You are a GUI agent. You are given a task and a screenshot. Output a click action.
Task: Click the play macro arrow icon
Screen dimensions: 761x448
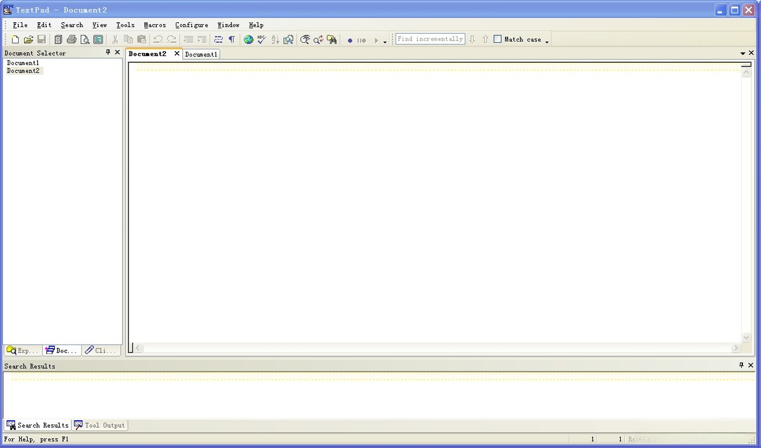tap(376, 40)
